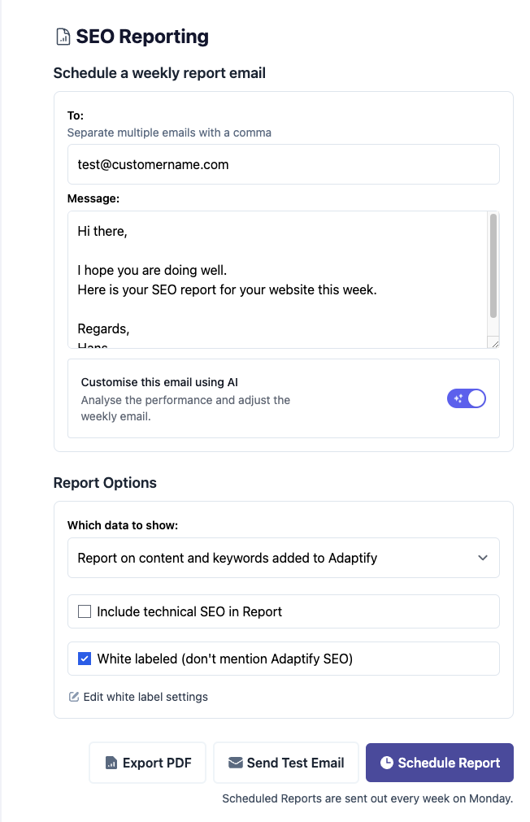The image size is (530, 822).
Task: Click the PDF file icon on Export PDF
Action: (111, 763)
